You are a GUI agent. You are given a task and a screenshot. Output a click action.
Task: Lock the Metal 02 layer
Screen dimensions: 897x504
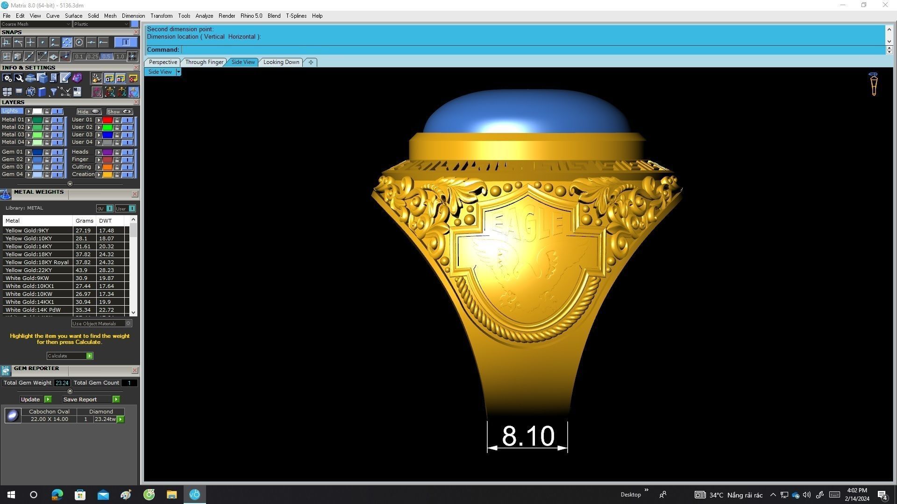point(47,127)
